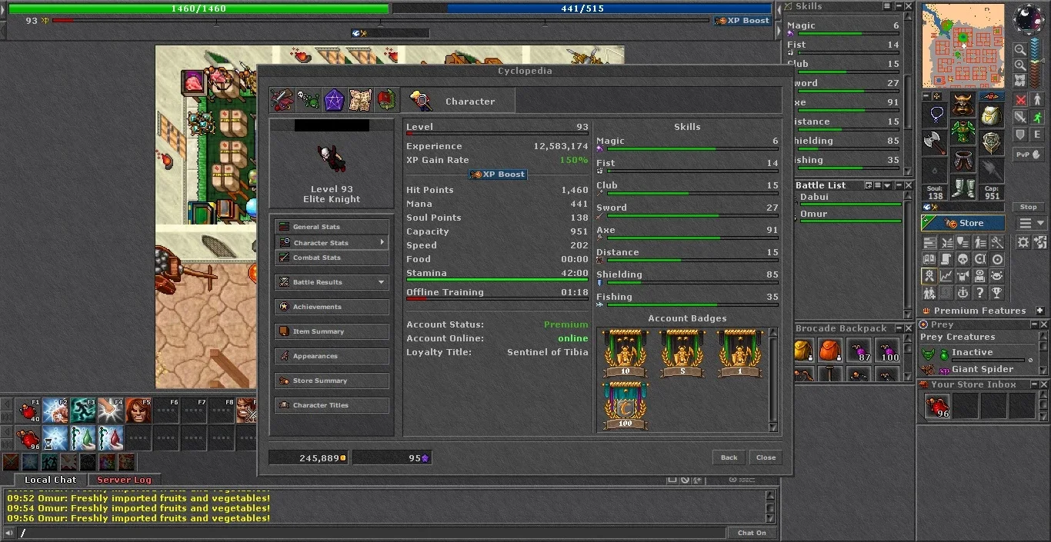The image size is (1051, 542).
Task: Open the Item Summary section
Action: (332, 331)
